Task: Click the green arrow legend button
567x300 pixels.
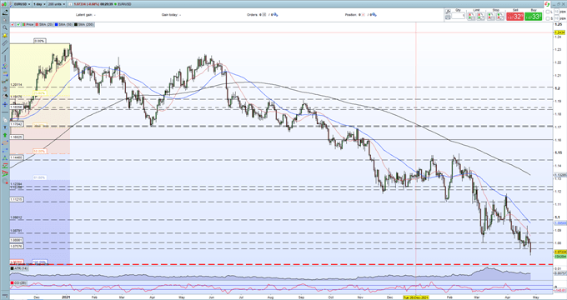Action: tap(18, 24)
